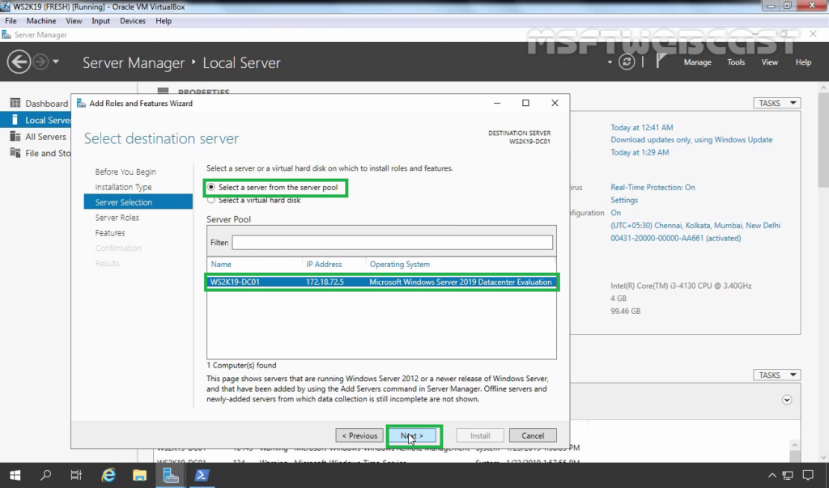Open VirtualBox Input menu
829x488 pixels.
coord(100,21)
